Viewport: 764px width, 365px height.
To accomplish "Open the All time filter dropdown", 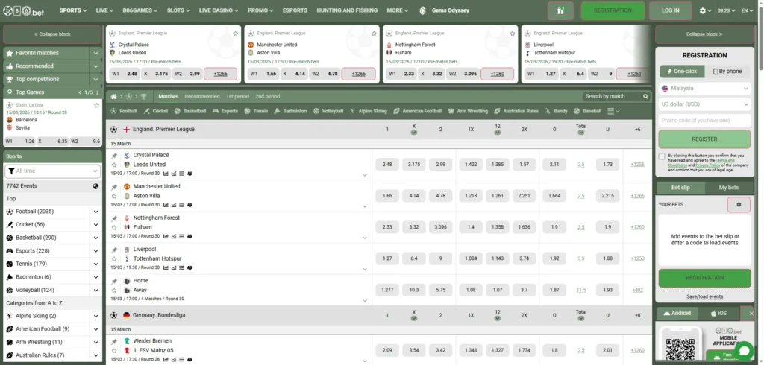I will (x=53, y=171).
